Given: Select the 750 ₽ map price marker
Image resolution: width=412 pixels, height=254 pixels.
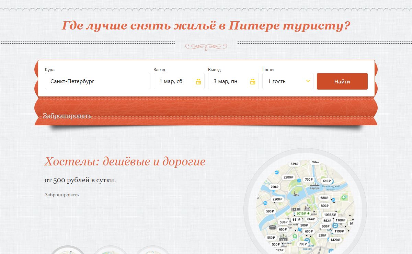Looking at the screenshot, I should tap(274, 187).
